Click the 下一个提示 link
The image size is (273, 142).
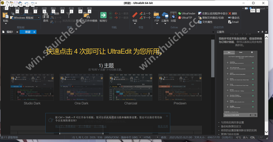84,126
